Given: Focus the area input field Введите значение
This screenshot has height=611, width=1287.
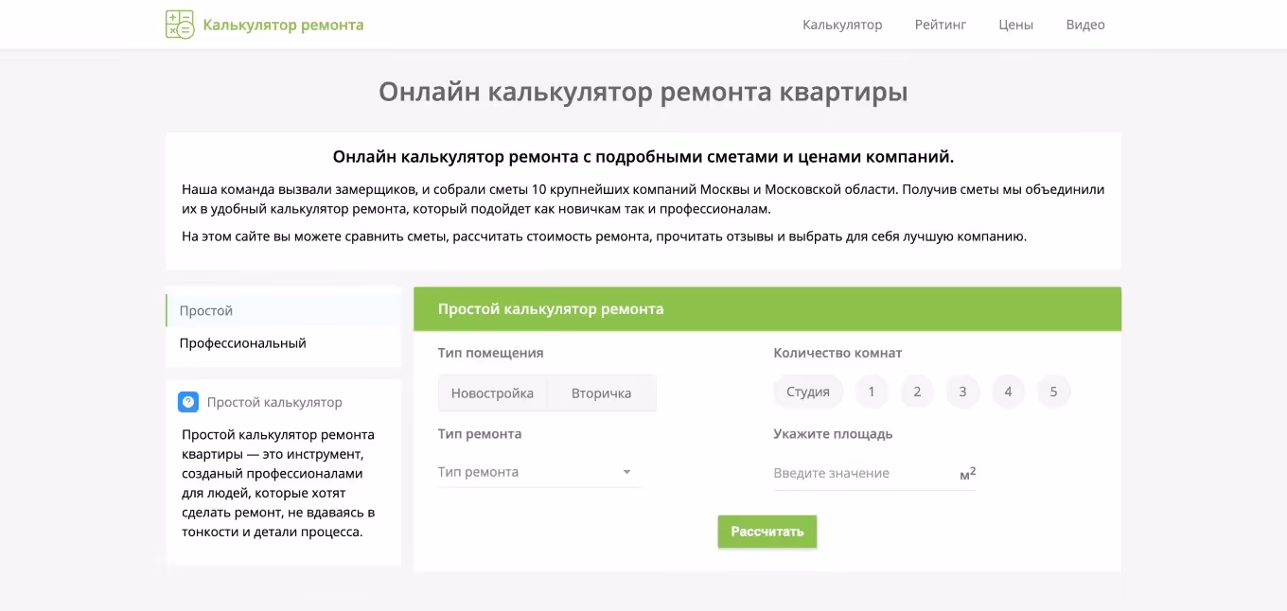Looking at the screenshot, I should pos(861,473).
